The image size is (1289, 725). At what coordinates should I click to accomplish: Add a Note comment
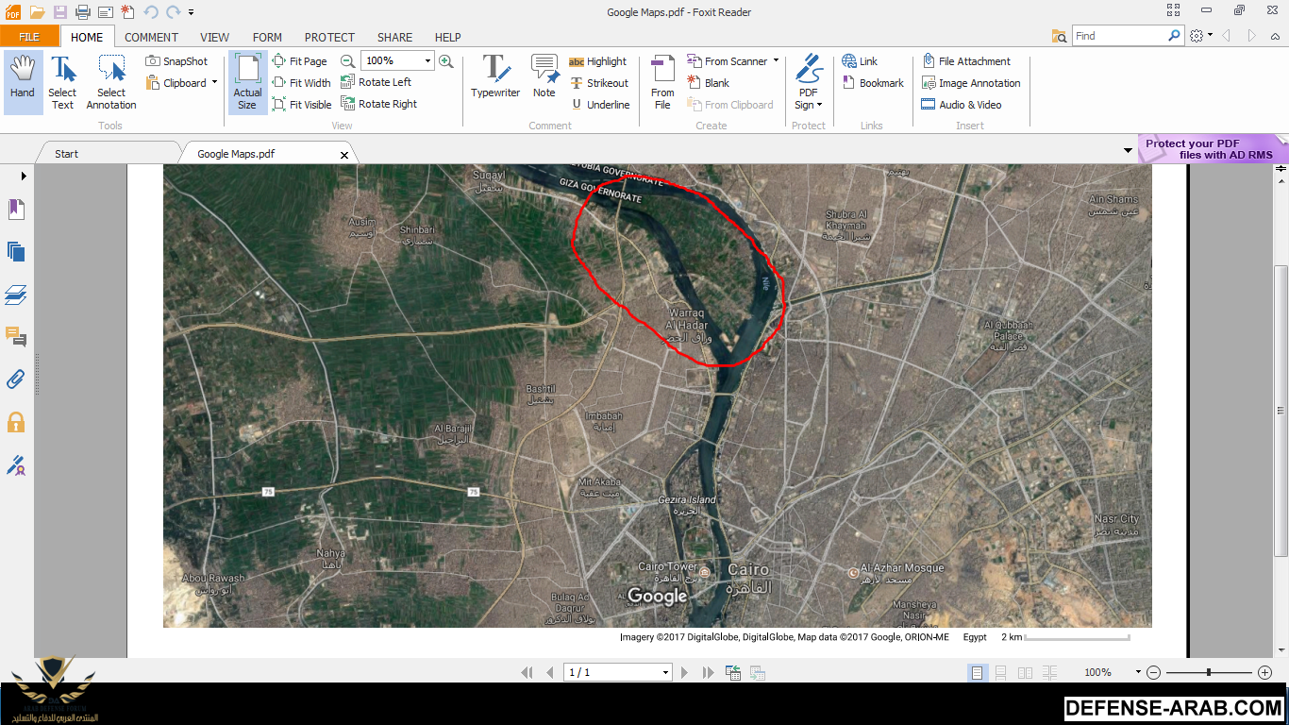544,76
